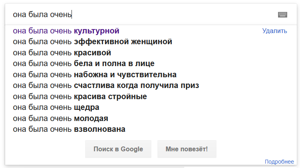Open the virtual keyboard icon
Image resolution: width=300 pixels, height=168 pixels.
(282, 15)
